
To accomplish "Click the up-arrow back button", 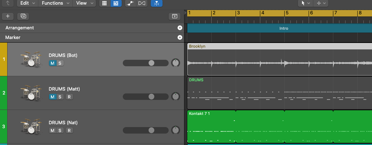I will (x=8, y=3).
